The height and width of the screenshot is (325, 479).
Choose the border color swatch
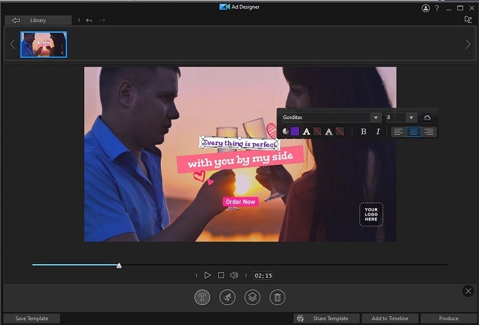tap(318, 131)
